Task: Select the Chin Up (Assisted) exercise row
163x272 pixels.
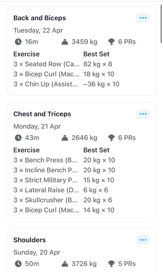Action: pos(81,84)
